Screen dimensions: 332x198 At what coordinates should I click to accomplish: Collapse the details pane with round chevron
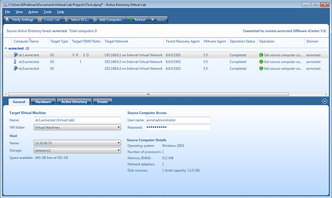325,101
